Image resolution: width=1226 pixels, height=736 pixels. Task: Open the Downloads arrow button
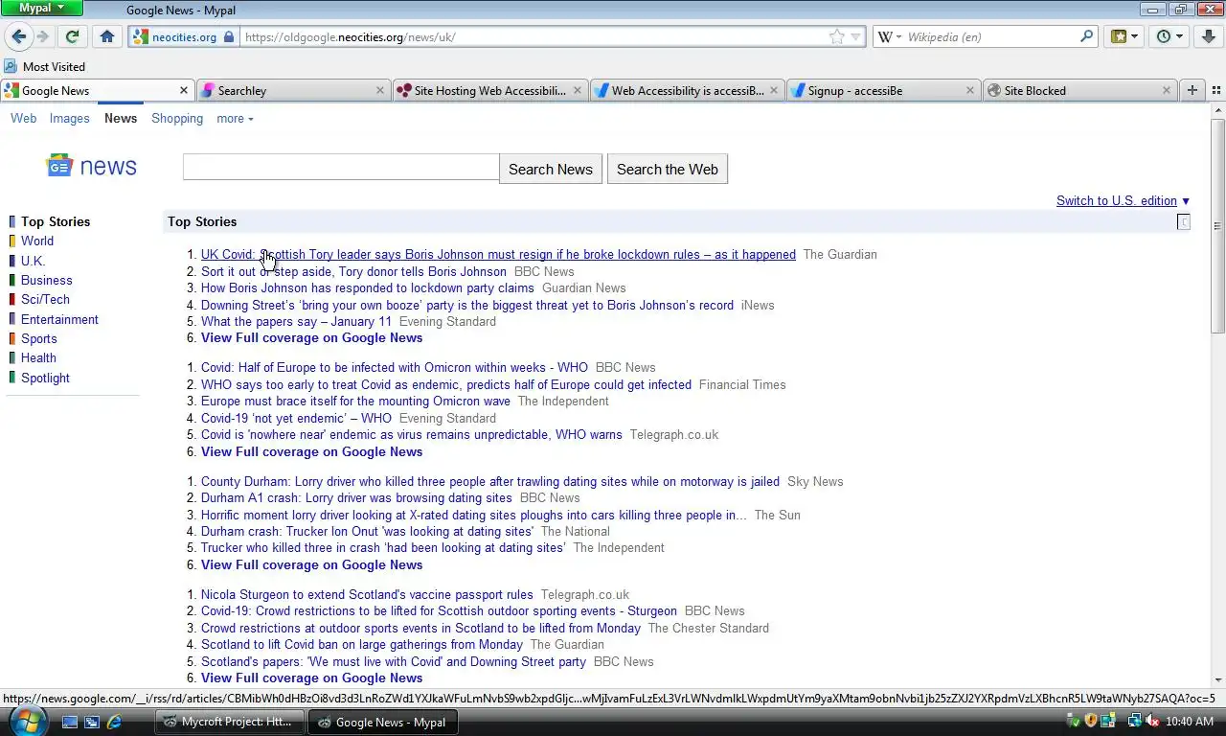click(1208, 37)
